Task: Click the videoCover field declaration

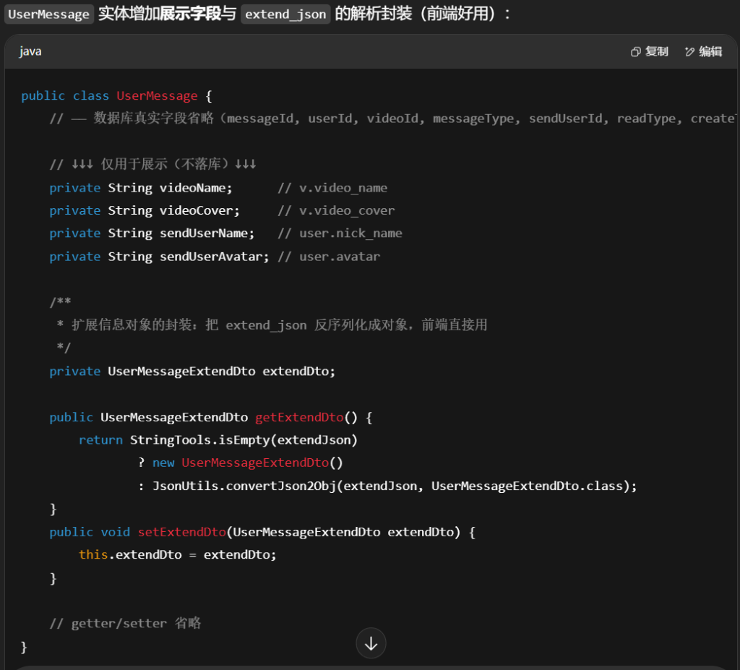Action: click(x=199, y=211)
